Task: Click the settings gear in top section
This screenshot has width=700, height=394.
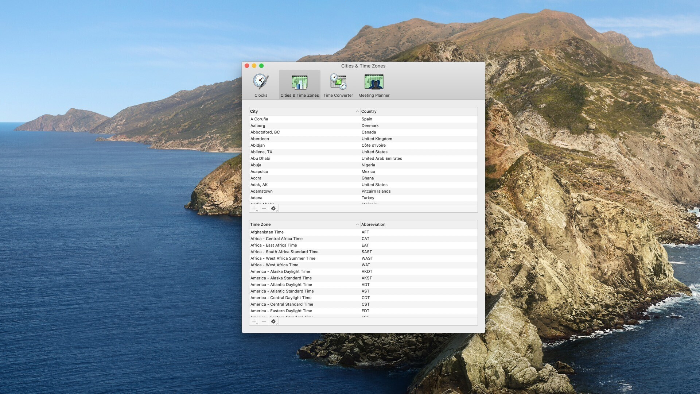Action: coord(273,208)
